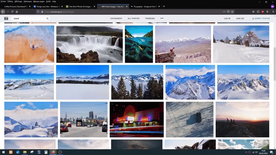Bookmark this page with star icon
Viewport: 276px width, 155px height.
pyautogui.click(x=232, y=12)
